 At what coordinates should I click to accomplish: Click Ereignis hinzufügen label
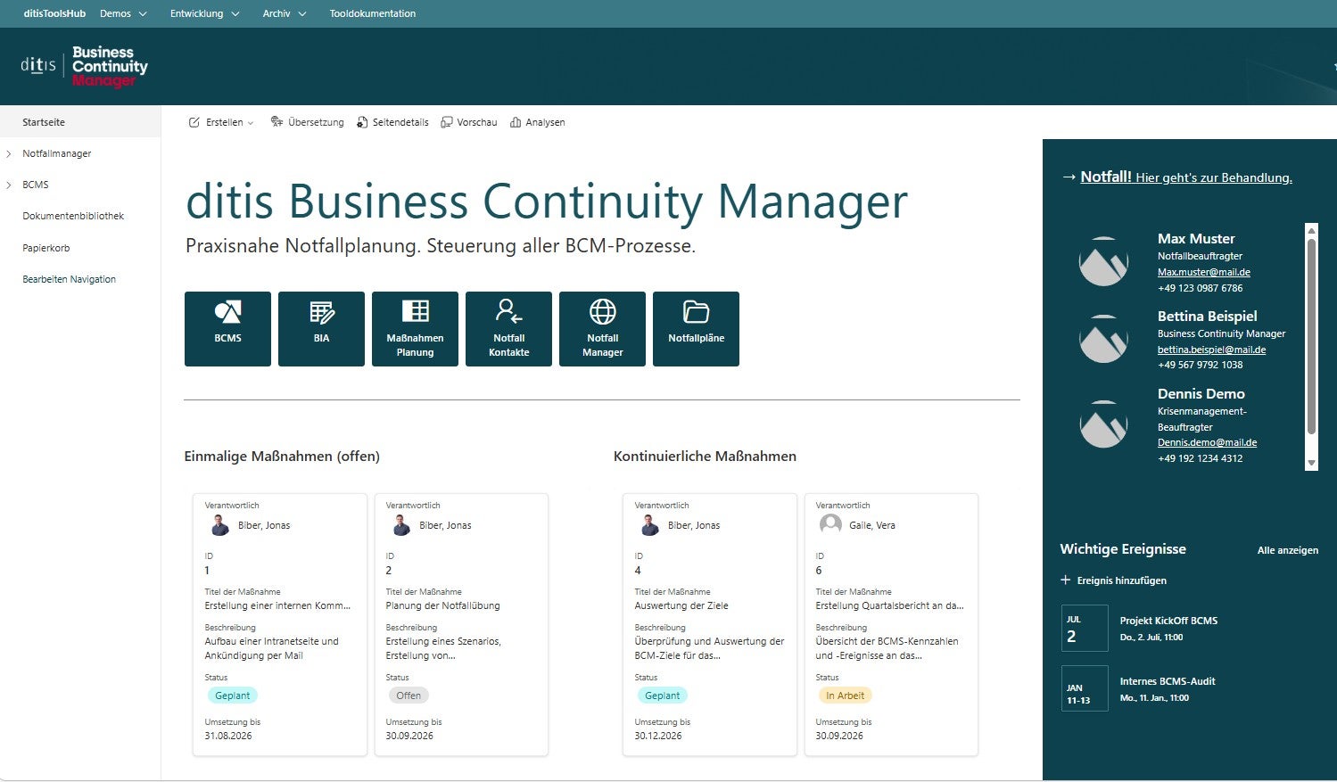pyautogui.click(x=1122, y=580)
